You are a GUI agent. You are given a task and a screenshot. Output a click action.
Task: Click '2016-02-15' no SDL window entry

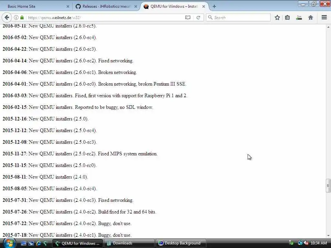[x=78, y=107]
